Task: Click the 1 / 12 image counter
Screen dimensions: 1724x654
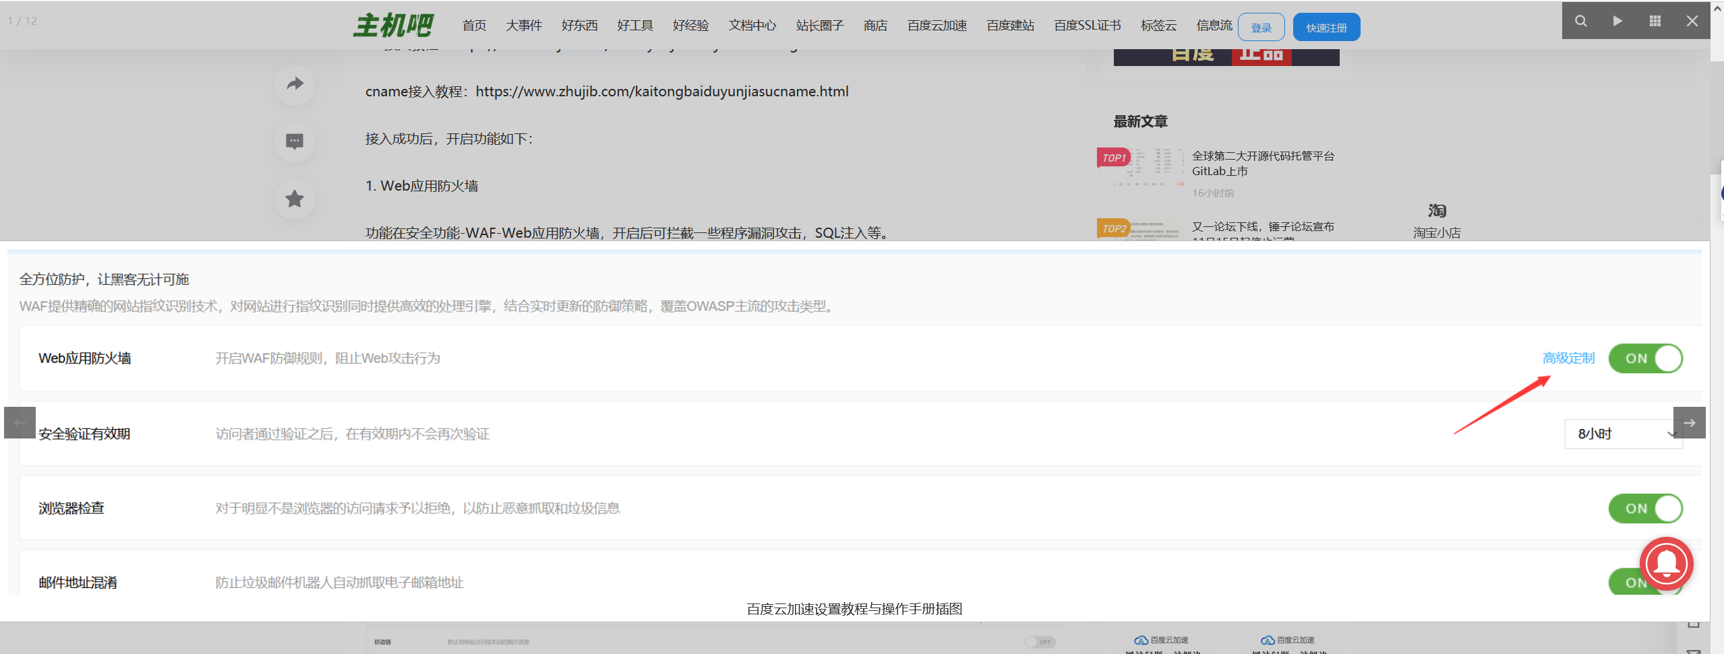Action: coord(22,21)
